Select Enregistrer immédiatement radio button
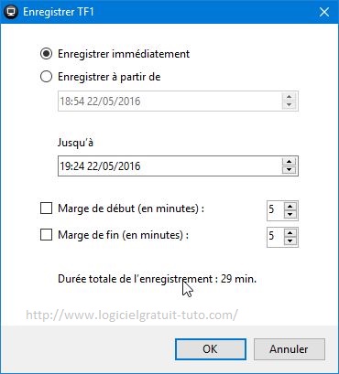 (x=46, y=54)
